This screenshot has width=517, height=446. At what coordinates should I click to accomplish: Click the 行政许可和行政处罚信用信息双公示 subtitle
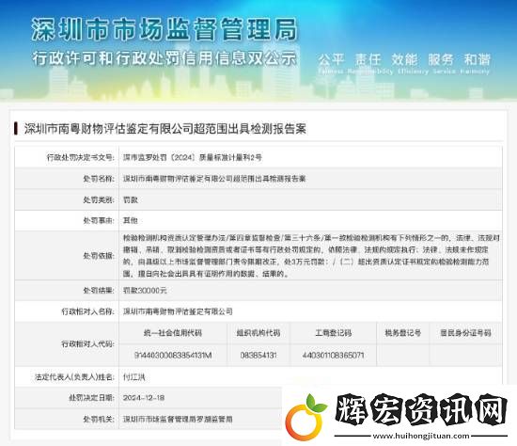click(164, 58)
